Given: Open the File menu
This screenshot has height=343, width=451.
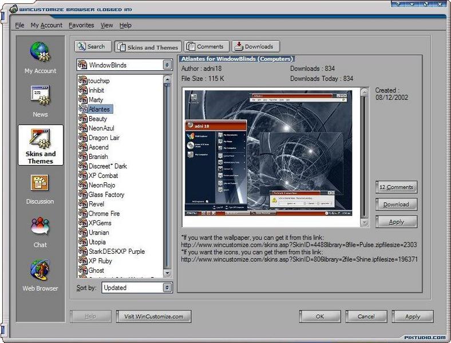Looking at the screenshot, I should (19, 25).
